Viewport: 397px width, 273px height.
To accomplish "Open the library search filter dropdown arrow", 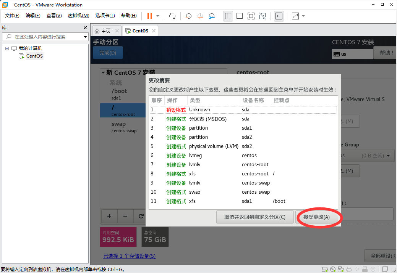I will [x=85, y=37].
